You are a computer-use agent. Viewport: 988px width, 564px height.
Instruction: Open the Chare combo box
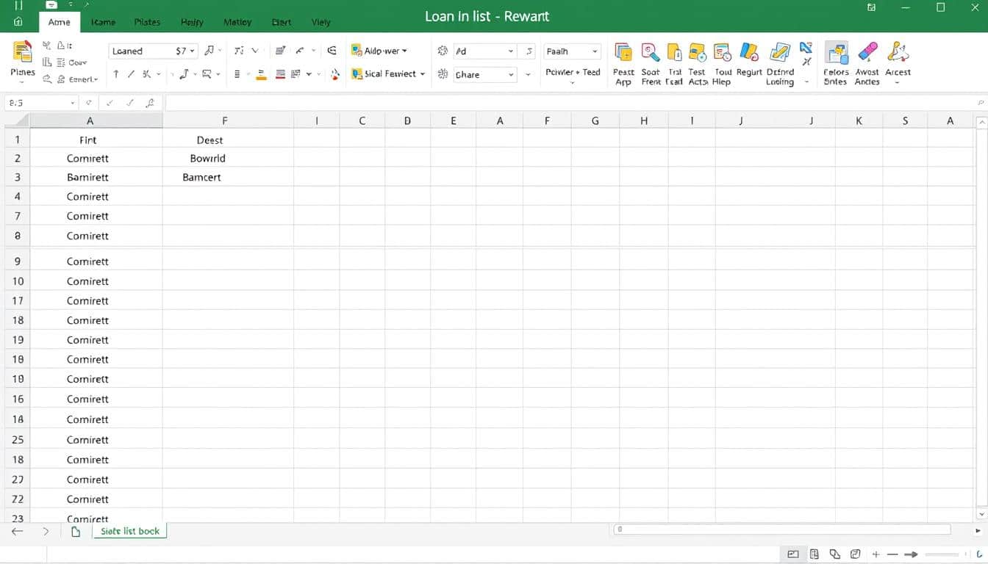click(x=511, y=74)
